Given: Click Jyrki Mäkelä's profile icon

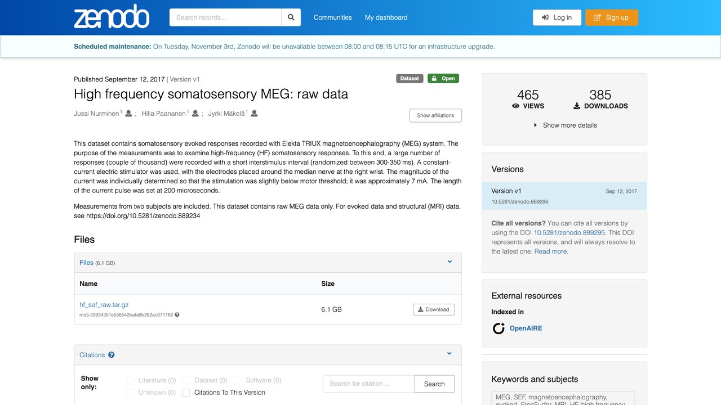Looking at the screenshot, I should 254,114.
